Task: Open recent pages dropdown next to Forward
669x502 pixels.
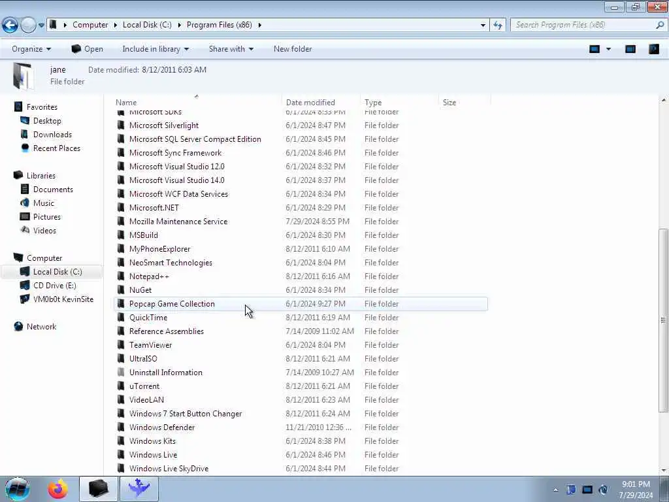Action: (x=41, y=25)
